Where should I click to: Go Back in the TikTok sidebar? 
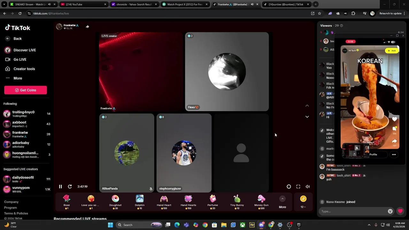coord(14,39)
